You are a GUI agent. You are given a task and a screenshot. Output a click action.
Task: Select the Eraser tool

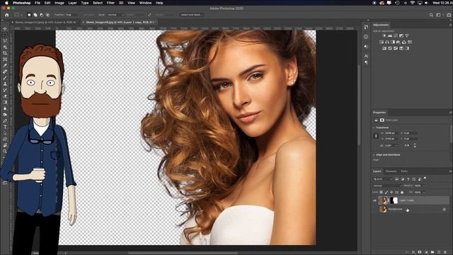[x=5, y=96]
